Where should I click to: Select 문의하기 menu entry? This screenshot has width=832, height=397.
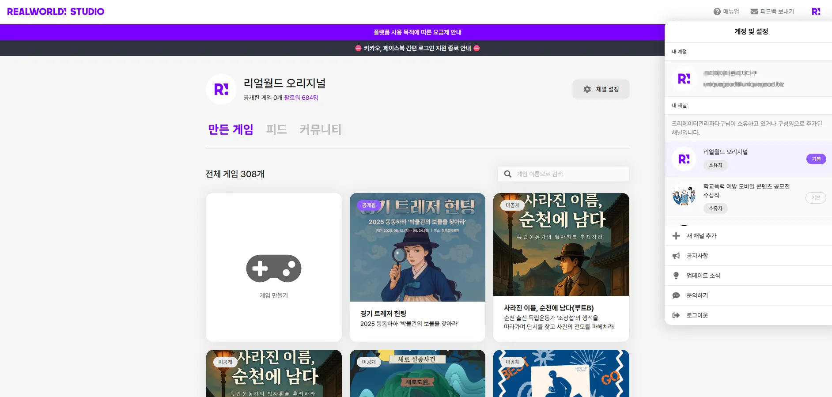pyautogui.click(x=748, y=295)
